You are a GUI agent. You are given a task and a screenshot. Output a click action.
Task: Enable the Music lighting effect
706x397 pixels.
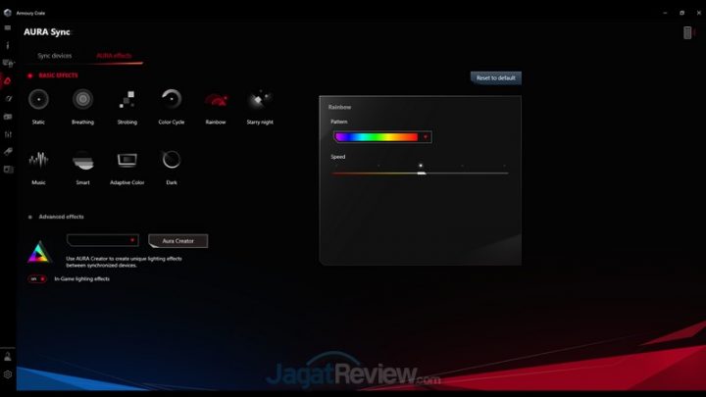pyautogui.click(x=38, y=160)
